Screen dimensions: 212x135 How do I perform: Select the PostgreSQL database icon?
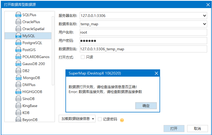point(18,43)
